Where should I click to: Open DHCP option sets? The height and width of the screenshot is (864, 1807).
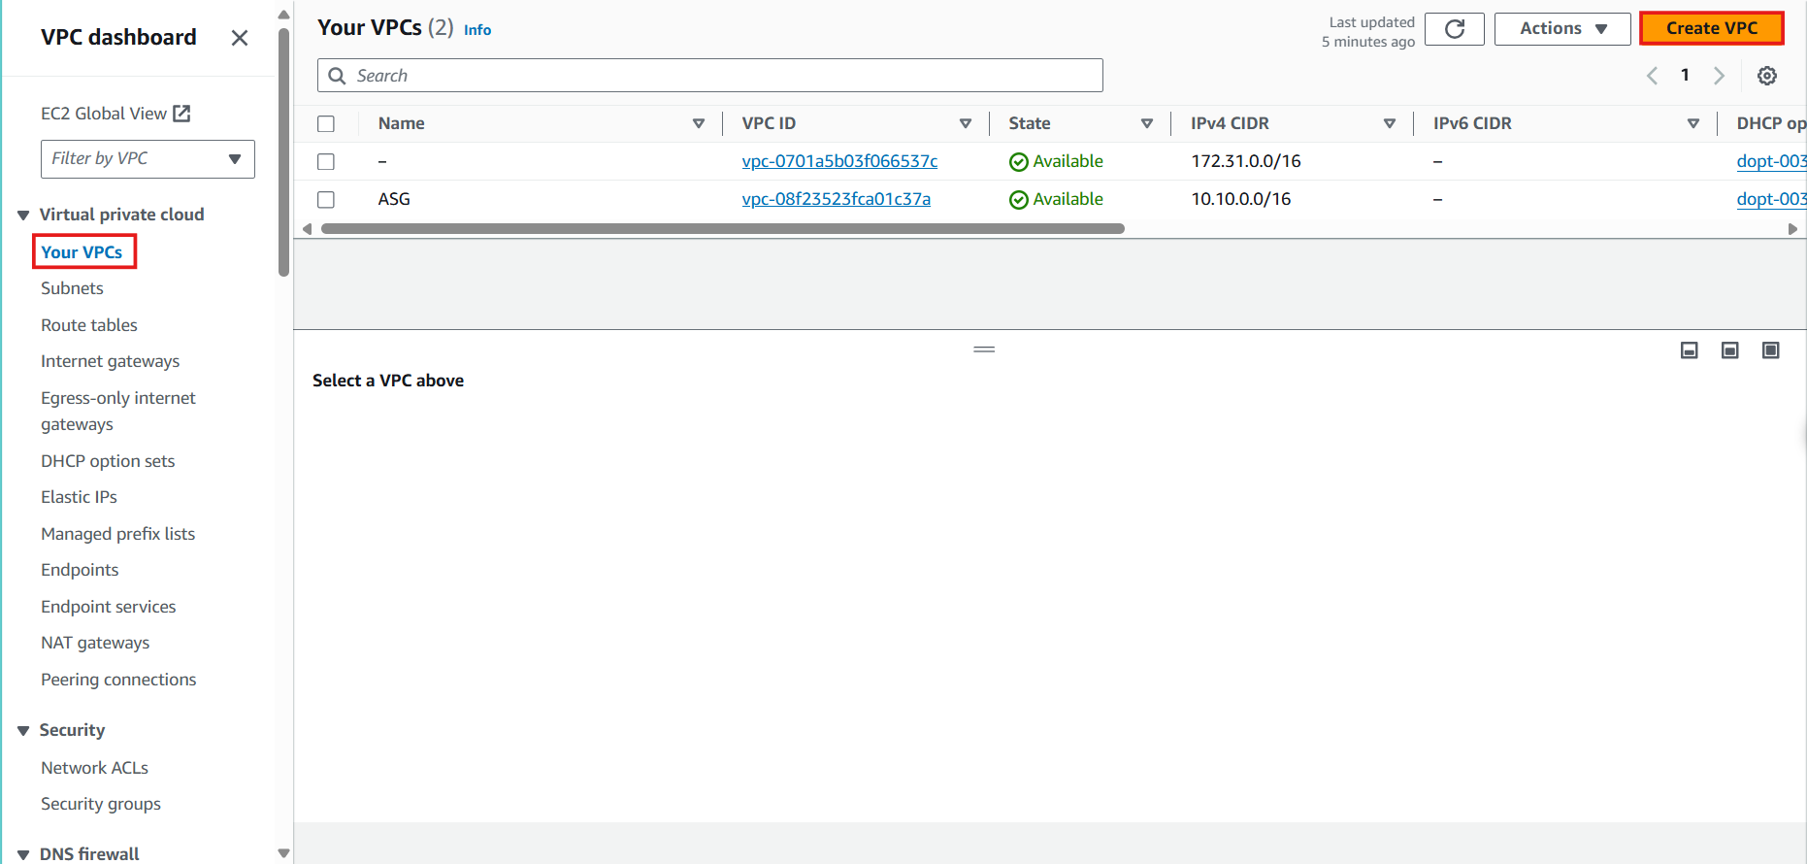coord(108,461)
